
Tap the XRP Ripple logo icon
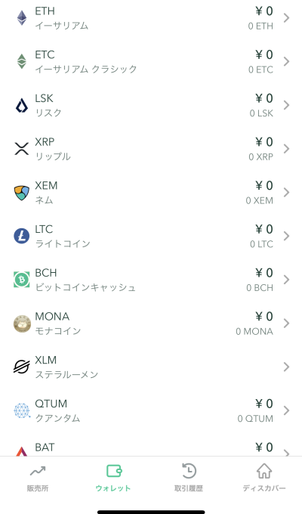(x=22, y=148)
